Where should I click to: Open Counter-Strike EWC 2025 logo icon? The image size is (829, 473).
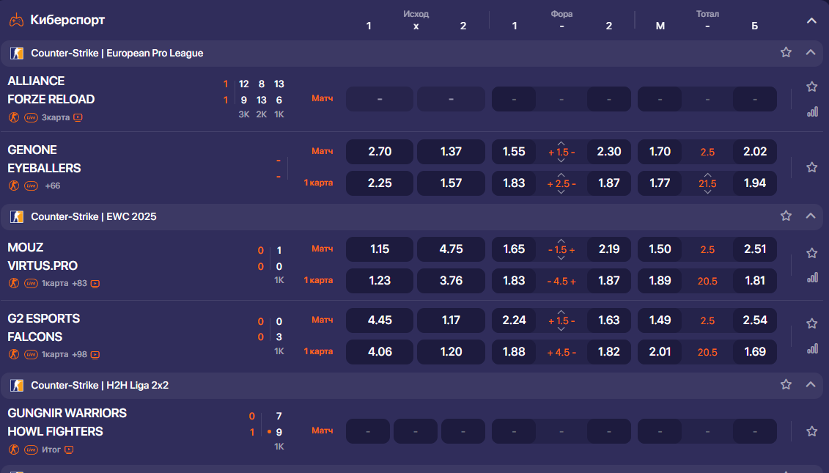click(x=17, y=217)
